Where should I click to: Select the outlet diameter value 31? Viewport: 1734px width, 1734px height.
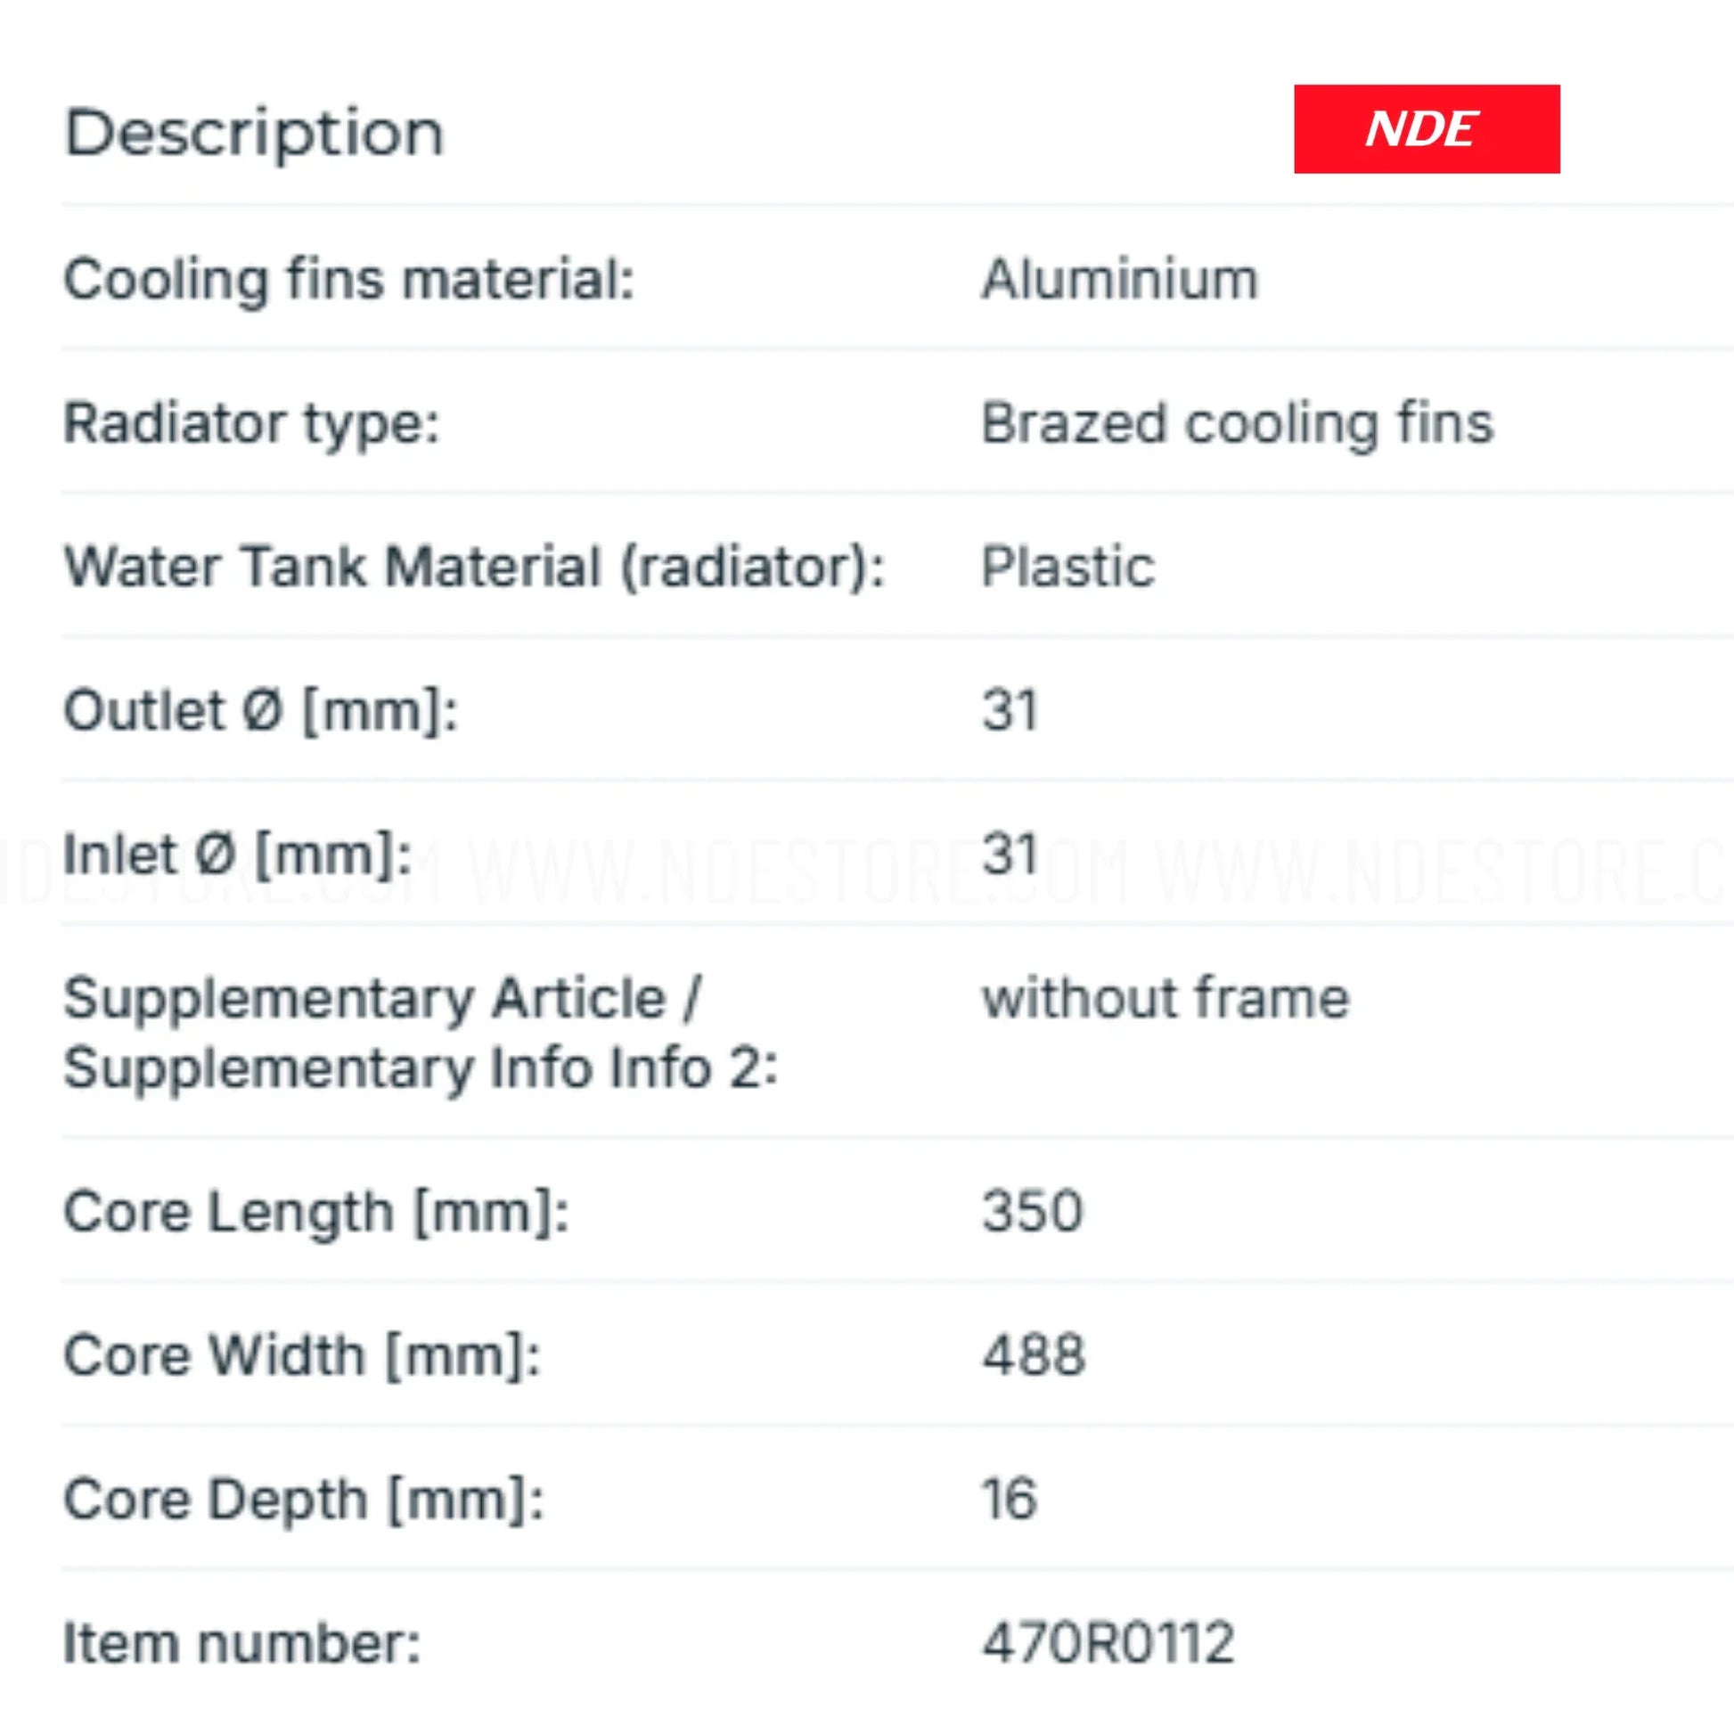coord(1010,711)
